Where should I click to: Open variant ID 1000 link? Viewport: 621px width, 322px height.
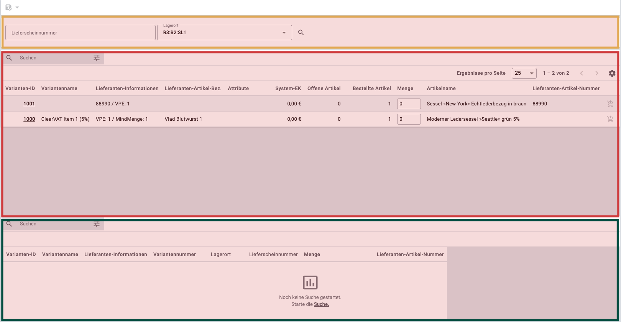coord(29,119)
